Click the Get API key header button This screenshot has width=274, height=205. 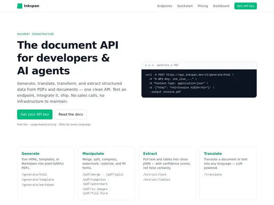[x=245, y=6]
